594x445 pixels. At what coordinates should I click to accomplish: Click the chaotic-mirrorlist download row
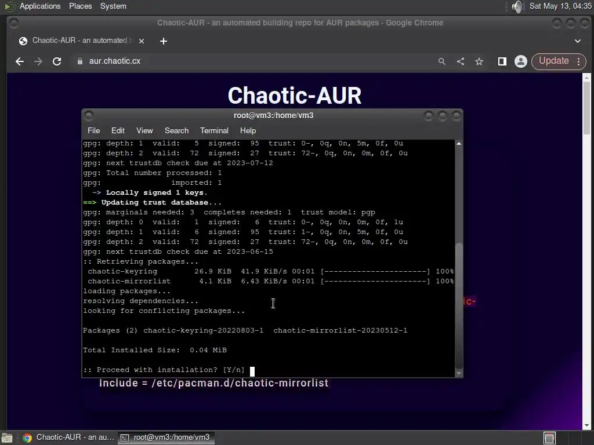[x=269, y=281]
